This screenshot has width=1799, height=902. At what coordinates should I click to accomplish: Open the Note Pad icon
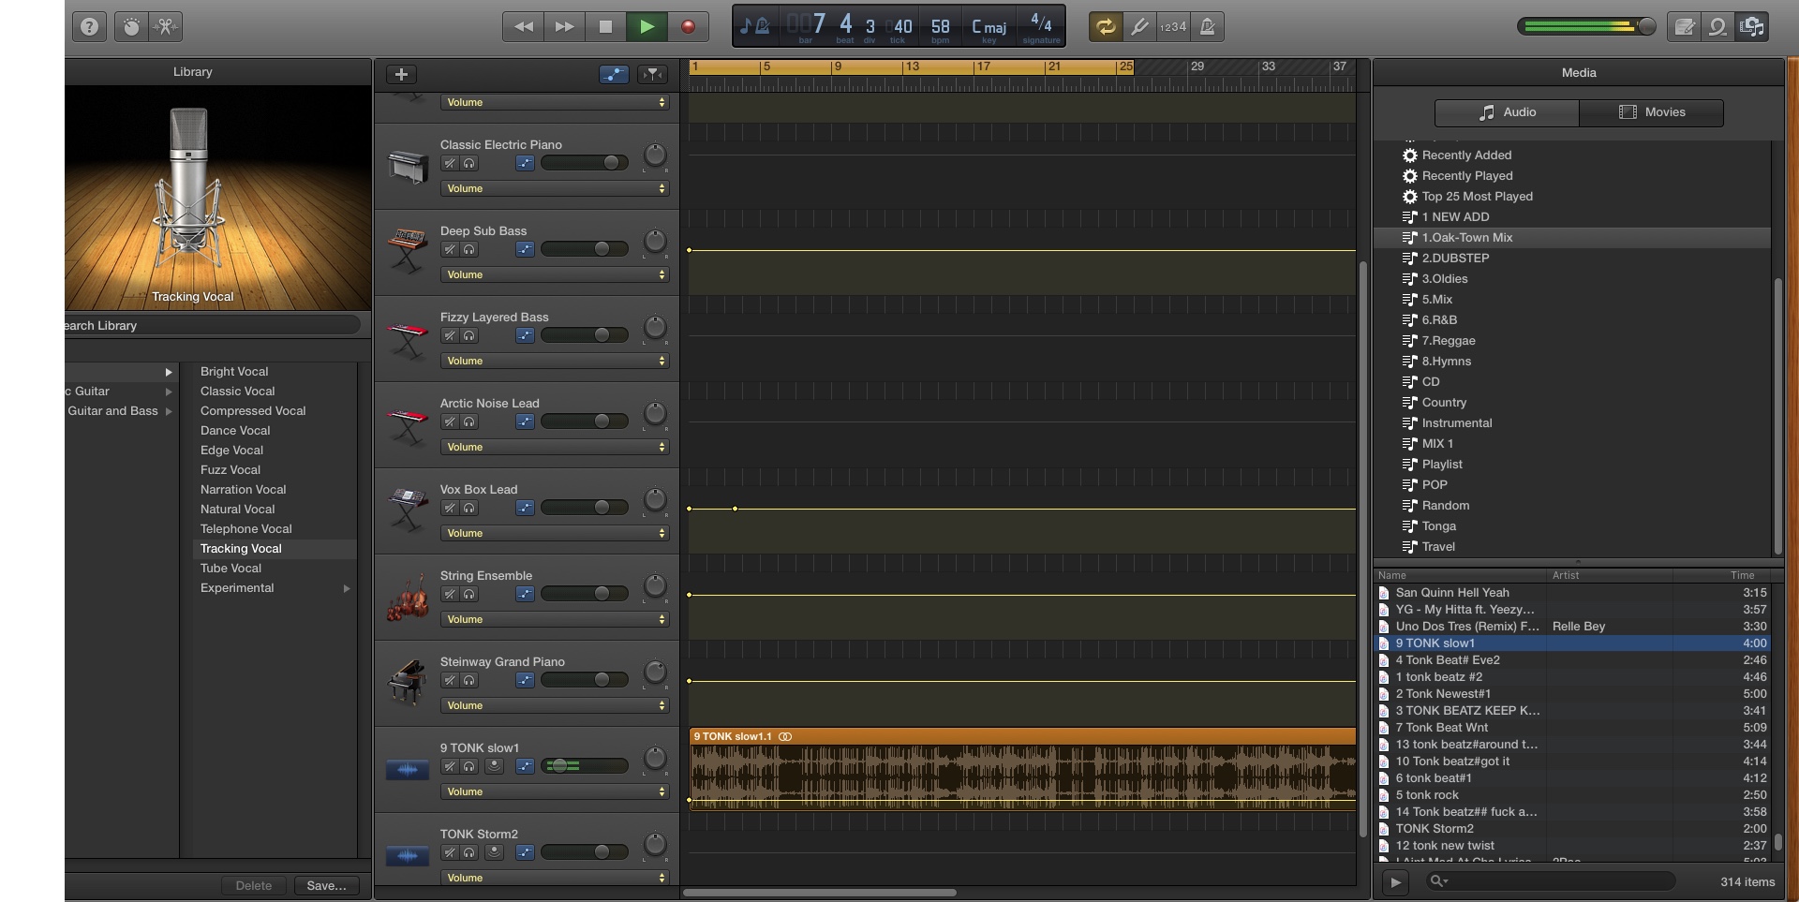click(1684, 27)
